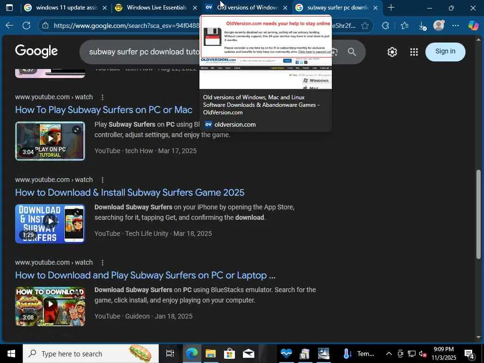
Task: Open more options for 'Play Subway Surfers on PC or Laptop' result
Action: pyautogui.click(x=103, y=263)
